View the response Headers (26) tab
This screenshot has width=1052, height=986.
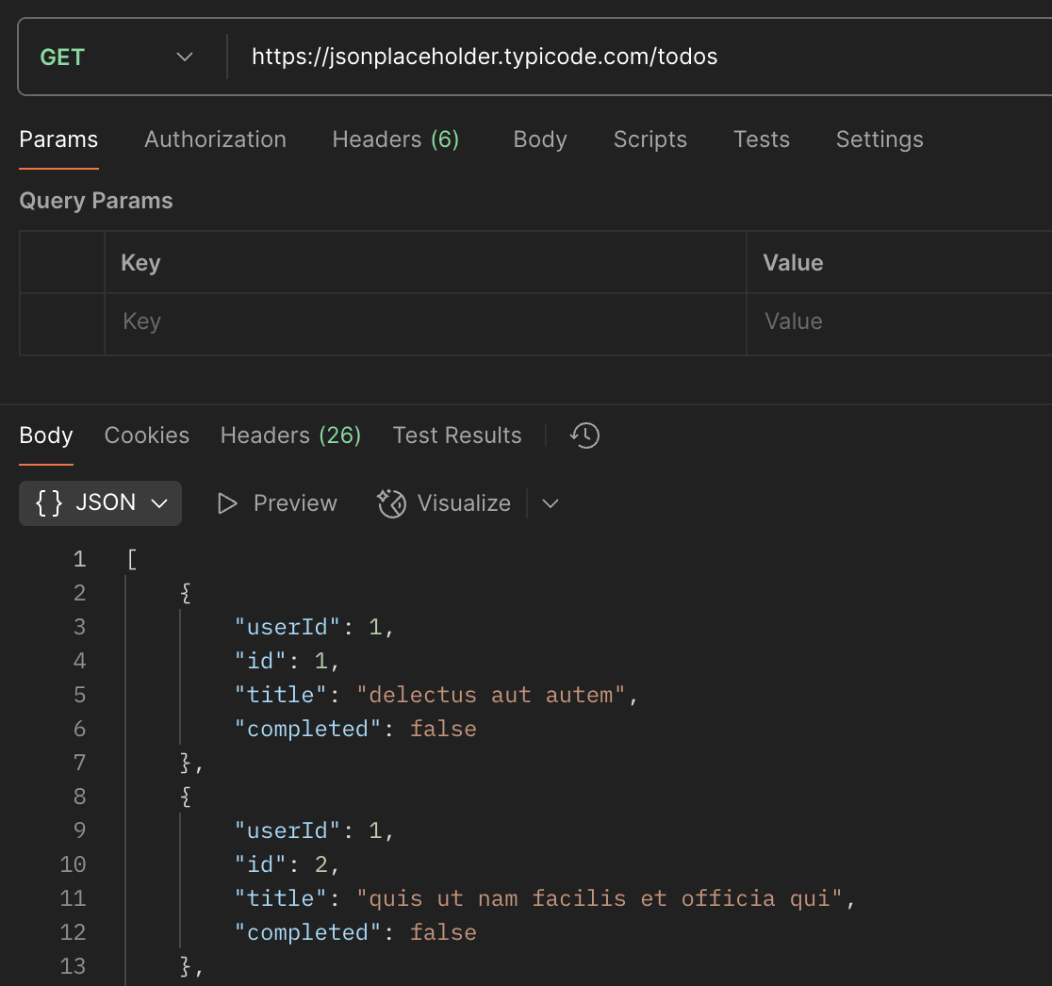[290, 435]
